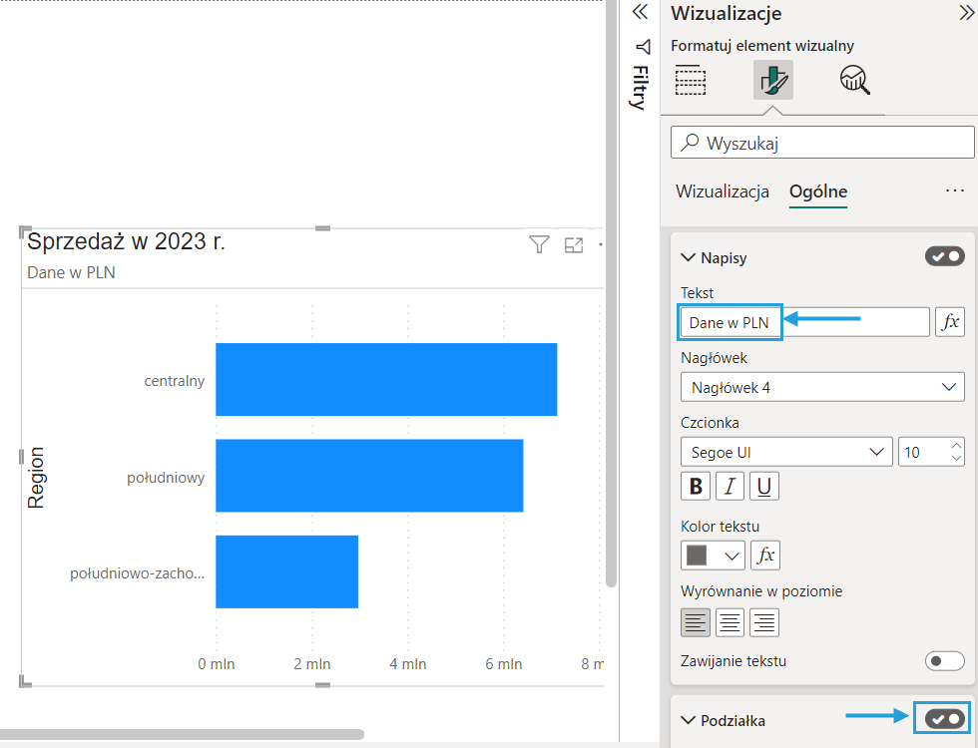978x748 pixels.
Task: Select the Format visual paintbrush icon
Action: coord(772,80)
